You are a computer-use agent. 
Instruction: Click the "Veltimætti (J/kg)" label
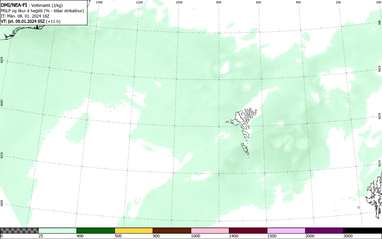pyautogui.click(x=47, y=5)
